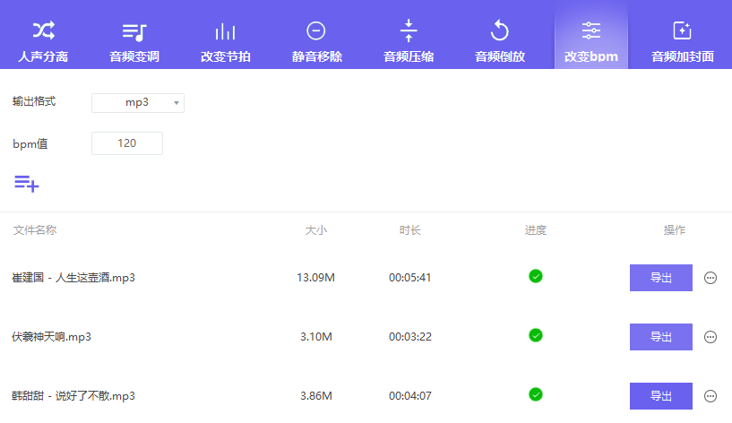
Task: Click the bpm值 input field
Action: [x=127, y=143]
